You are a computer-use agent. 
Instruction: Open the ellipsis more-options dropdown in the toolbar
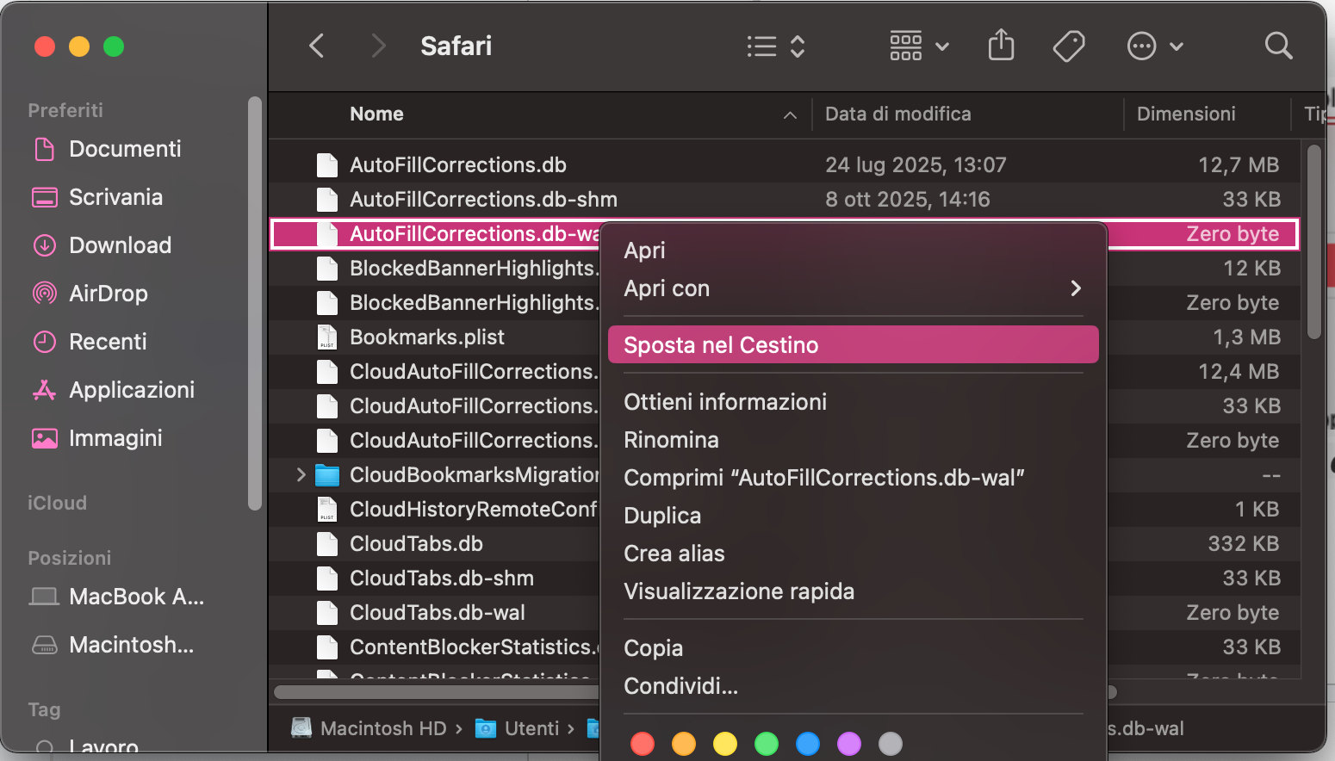click(1142, 46)
